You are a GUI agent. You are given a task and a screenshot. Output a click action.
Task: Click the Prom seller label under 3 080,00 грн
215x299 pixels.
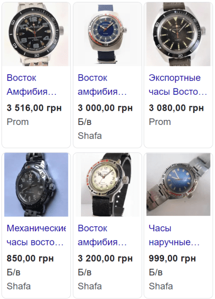(x=160, y=122)
